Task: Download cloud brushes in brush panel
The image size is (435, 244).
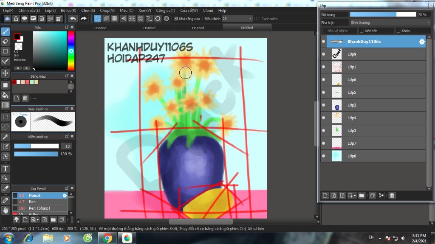Action: [17, 220]
